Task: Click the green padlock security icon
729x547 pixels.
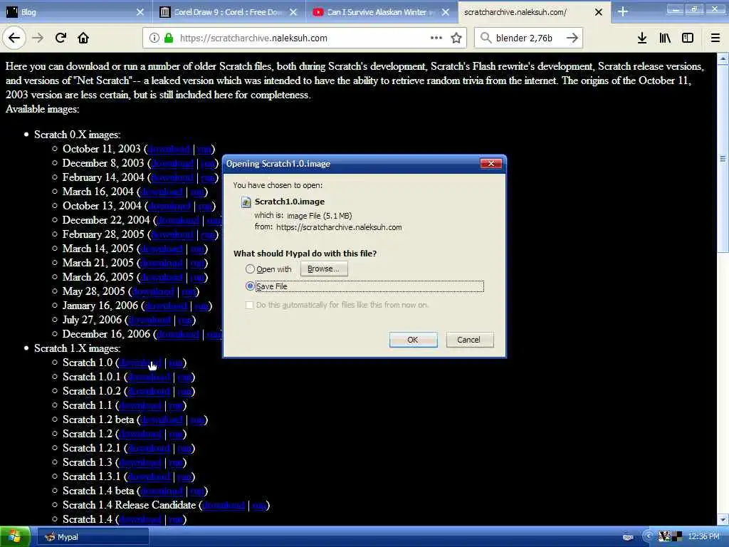Action: 169,38
